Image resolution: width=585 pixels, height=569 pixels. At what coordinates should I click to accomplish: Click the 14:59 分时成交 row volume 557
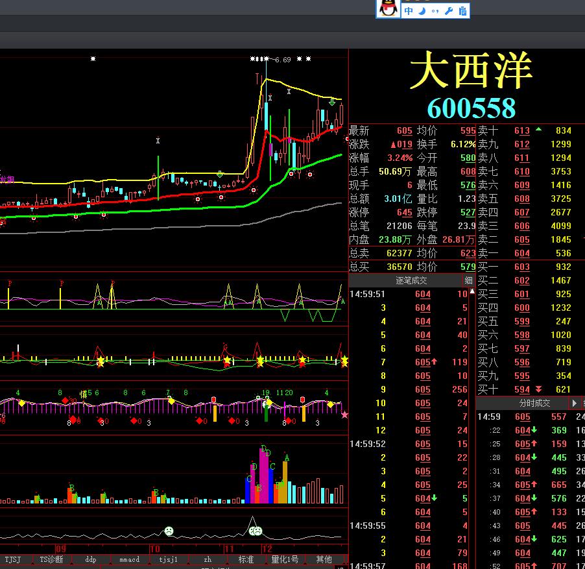(x=559, y=417)
